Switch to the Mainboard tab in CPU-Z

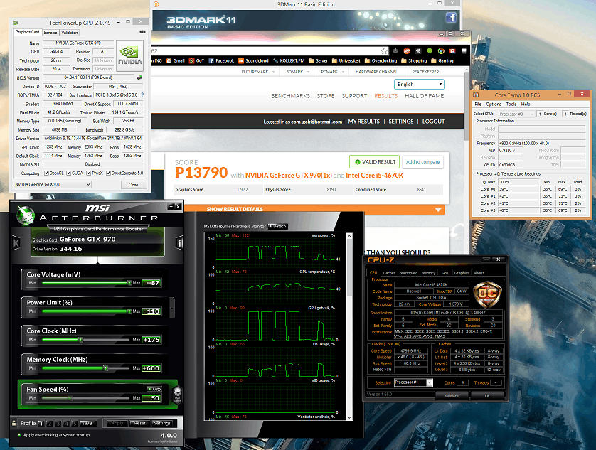409,273
